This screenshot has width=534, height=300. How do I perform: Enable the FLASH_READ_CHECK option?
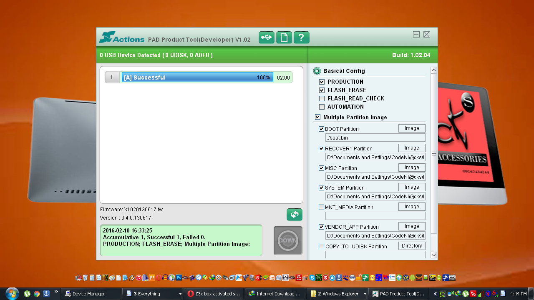[322, 98]
